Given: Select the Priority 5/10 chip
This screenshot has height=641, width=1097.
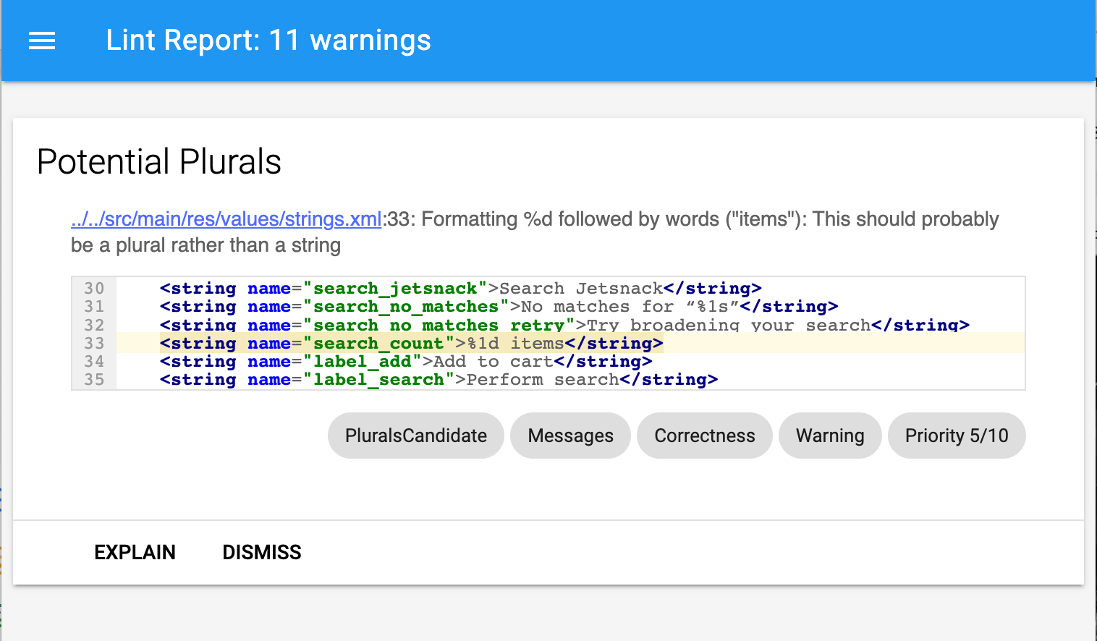Looking at the screenshot, I should (957, 436).
